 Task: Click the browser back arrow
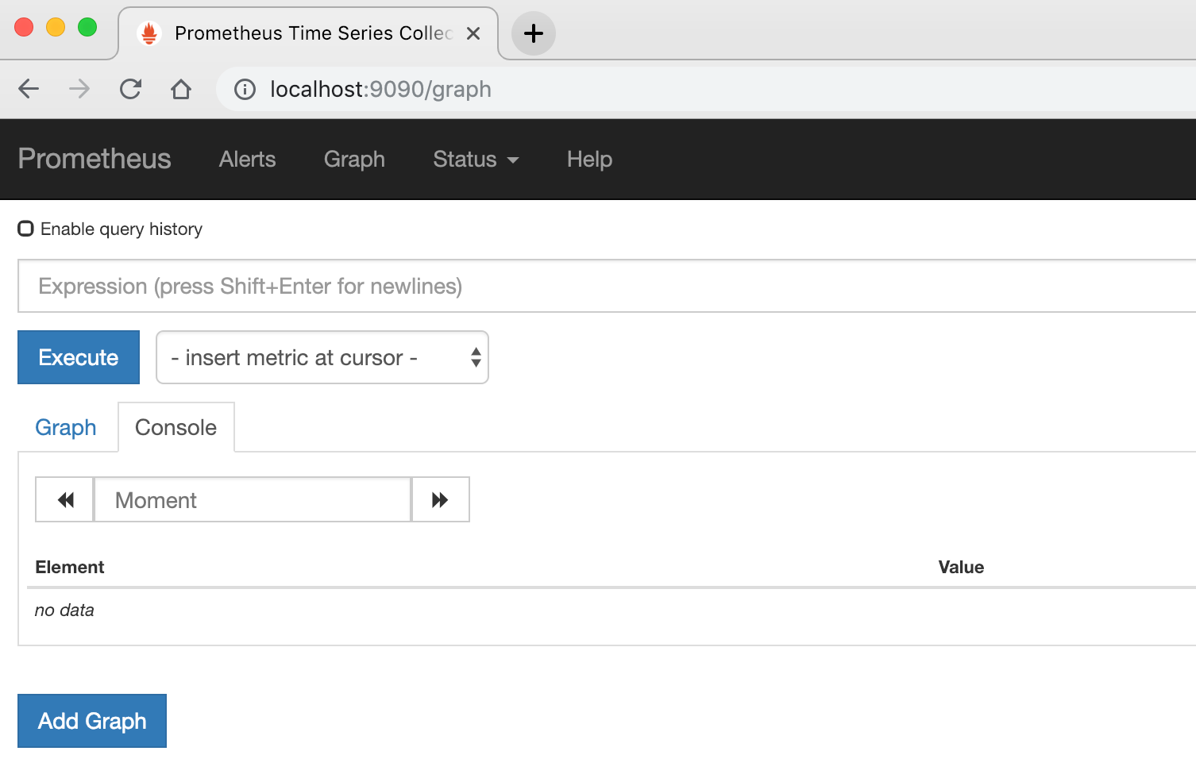click(29, 89)
